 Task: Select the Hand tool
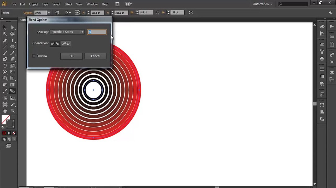point(5,111)
